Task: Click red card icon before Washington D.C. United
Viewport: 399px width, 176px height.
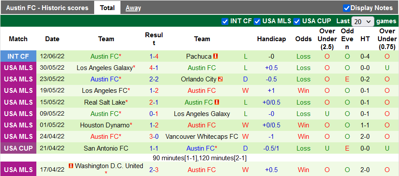Action: click(71, 166)
